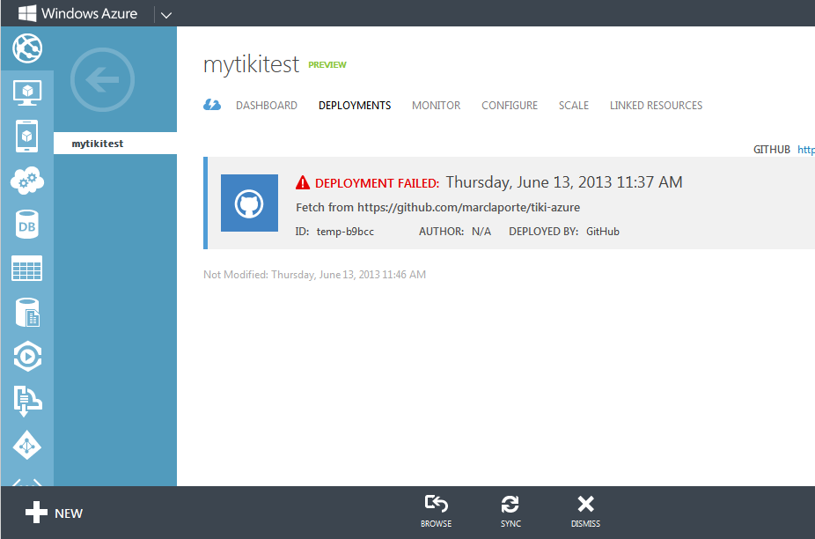The image size is (815, 539).
Task: Click the mytikitest page title
Action: (x=251, y=64)
